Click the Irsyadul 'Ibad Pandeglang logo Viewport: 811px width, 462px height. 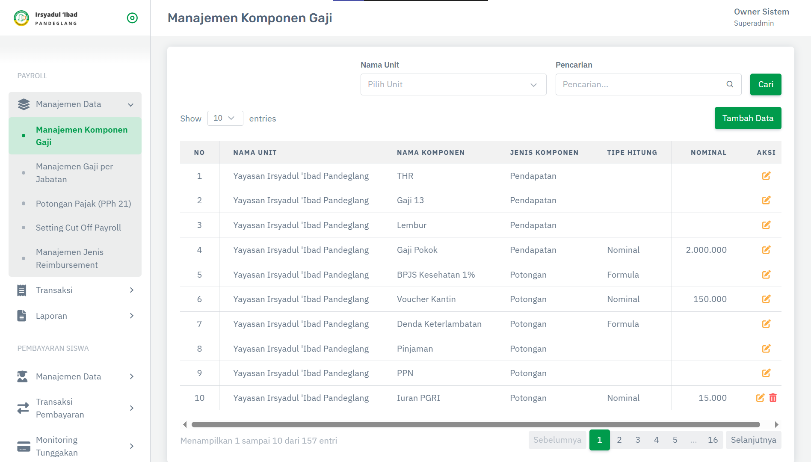pos(45,18)
